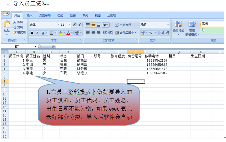
Task: Click the cell borders icon
Action: [x=52, y=33]
